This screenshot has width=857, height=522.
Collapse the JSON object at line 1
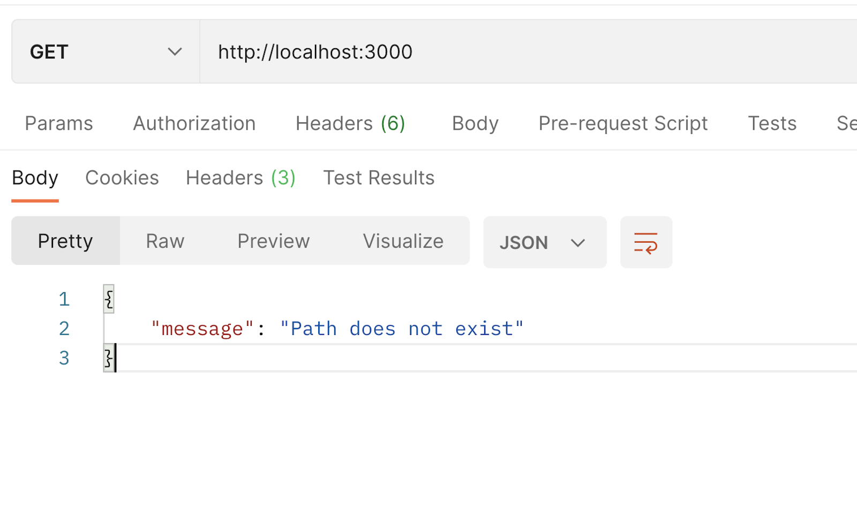pyautogui.click(x=108, y=299)
